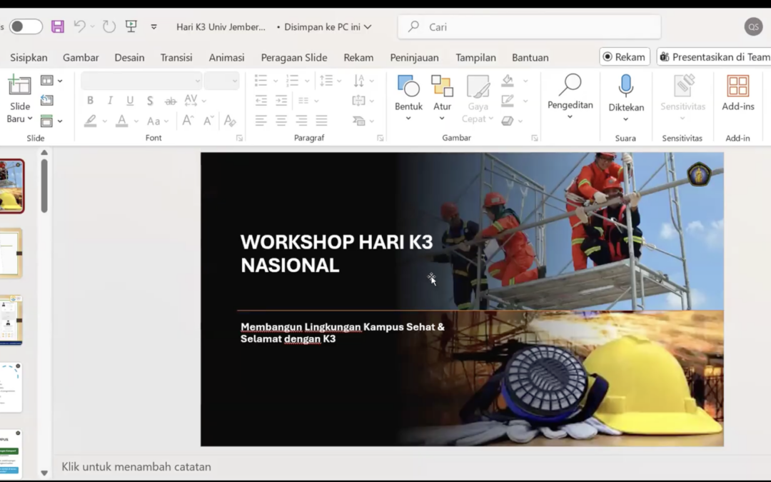The image size is (771, 482).
Task: Expand the font name dropdown
Action: [x=197, y=81]
